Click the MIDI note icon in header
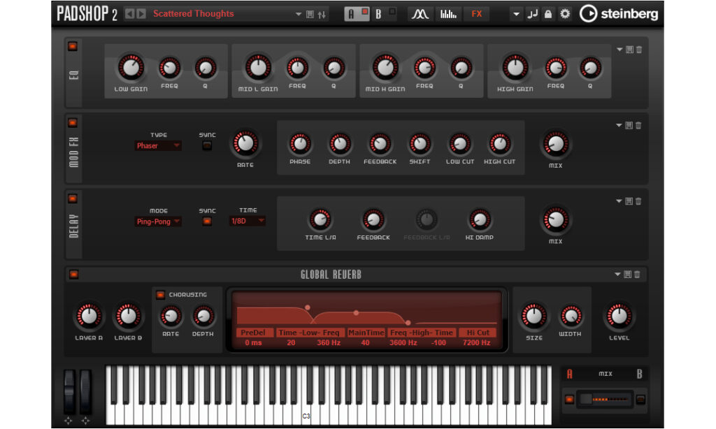This screenshot has width=716, height=429. tap(532, 14)
